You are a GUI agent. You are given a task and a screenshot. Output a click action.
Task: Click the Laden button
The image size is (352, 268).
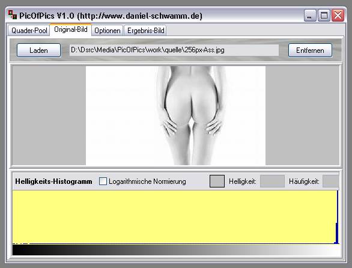[38, 50]
